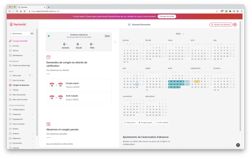Click the Mes notes de frais icon
251x158 pixels.
pos(10,99)
